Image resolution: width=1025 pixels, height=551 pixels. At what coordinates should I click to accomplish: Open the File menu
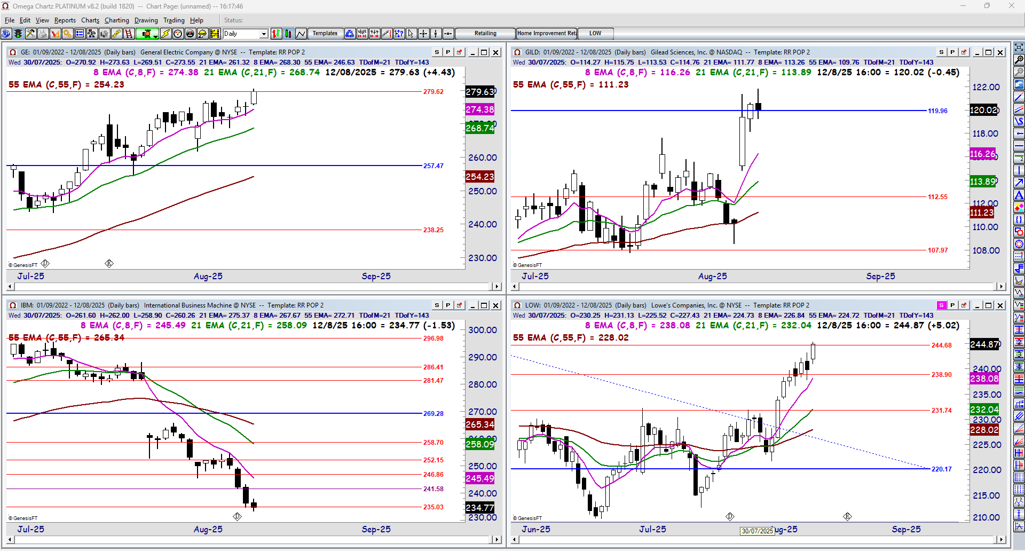10,20
